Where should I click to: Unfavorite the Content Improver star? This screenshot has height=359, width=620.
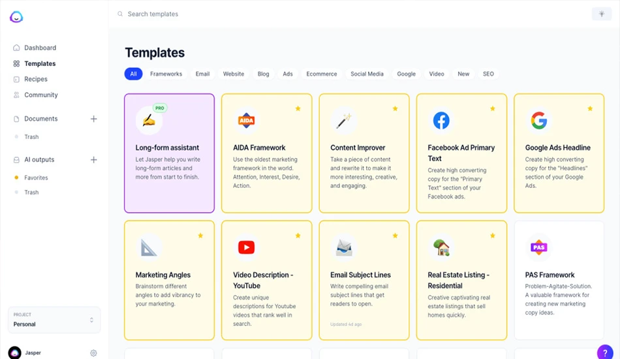click(x=395, y=108)
